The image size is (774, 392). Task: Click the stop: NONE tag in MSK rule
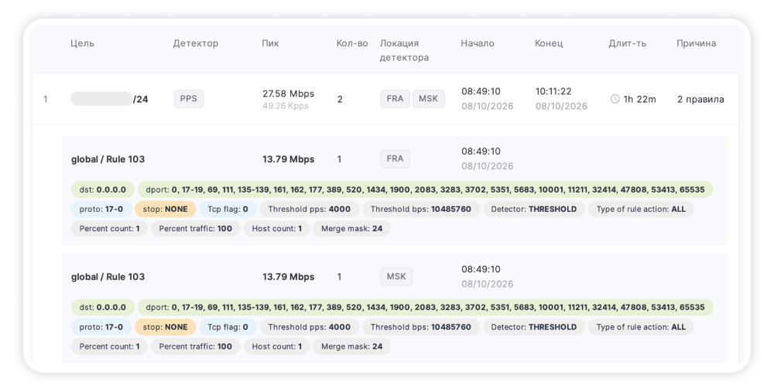point(166,327)
